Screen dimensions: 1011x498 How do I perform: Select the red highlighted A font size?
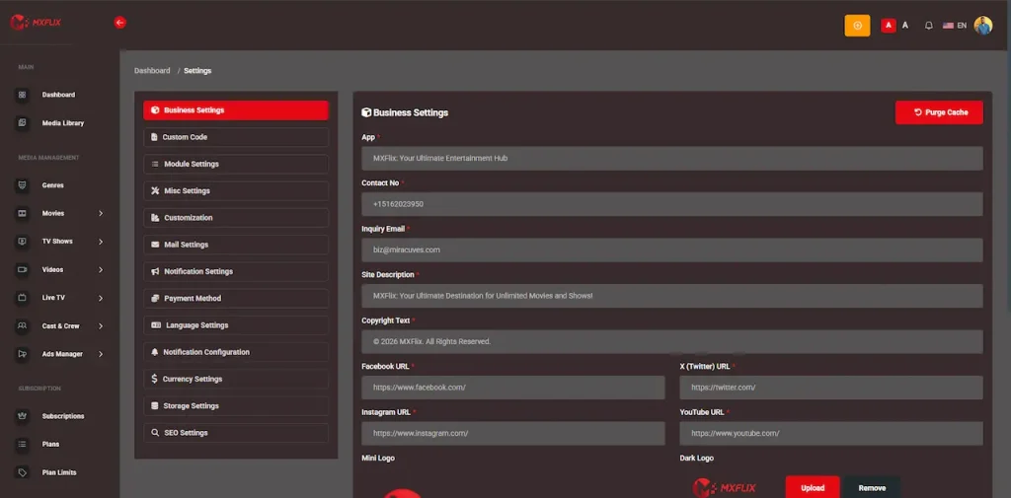tap(889, 25)
